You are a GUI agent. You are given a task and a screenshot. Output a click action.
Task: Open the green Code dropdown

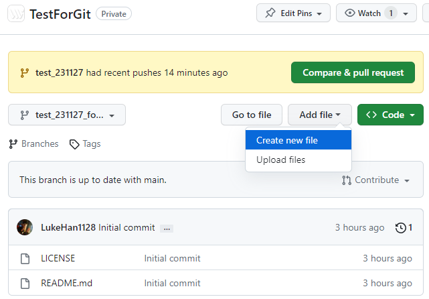coord(390,115)
